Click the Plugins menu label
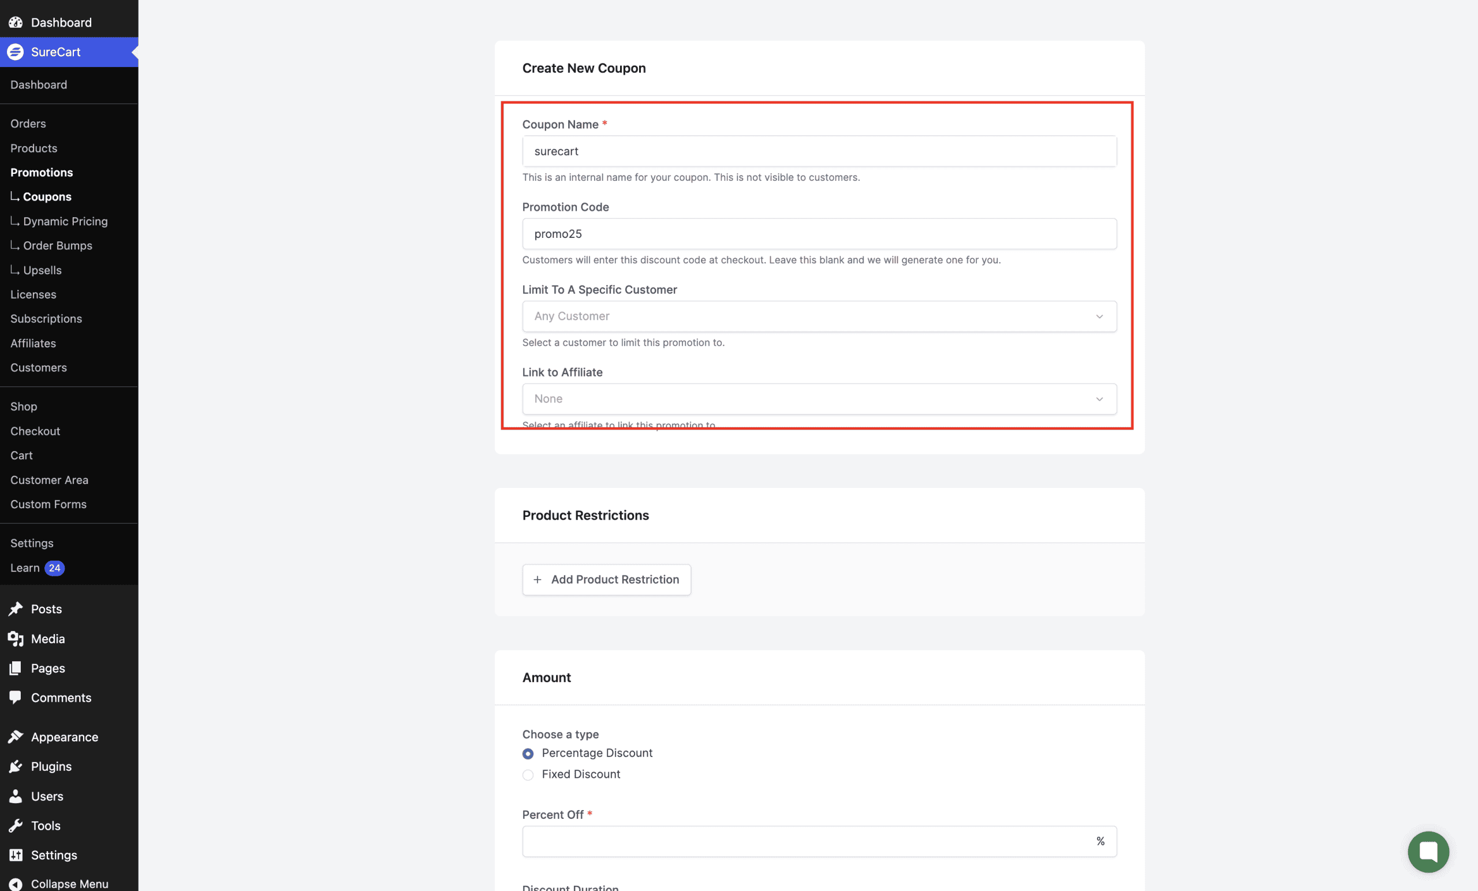Viewport: 1478px width, 891px height. (x=51, y=766)
